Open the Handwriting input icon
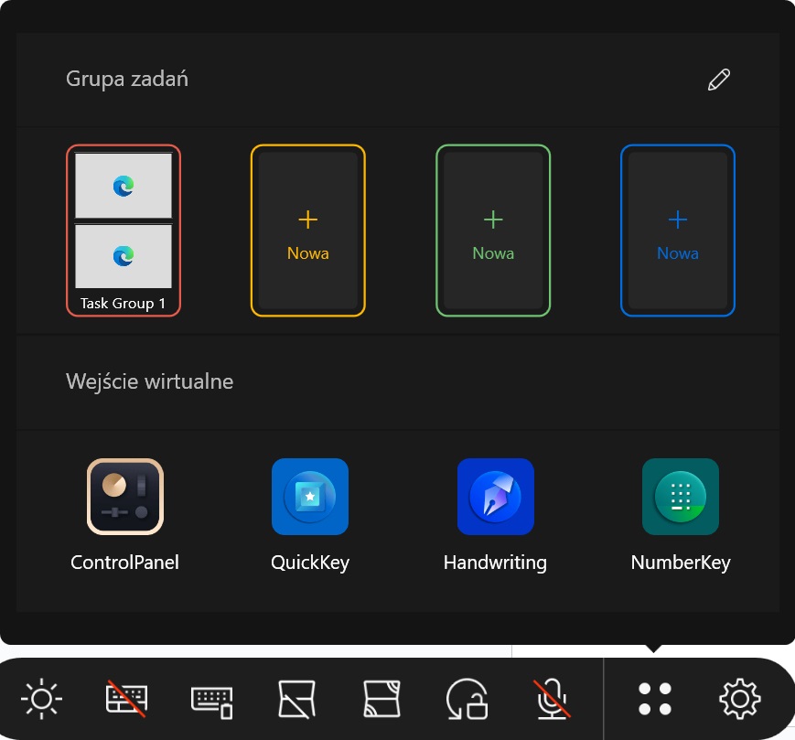Image resolution: width=795 pixels, height=740 pixels. (495, 497)
